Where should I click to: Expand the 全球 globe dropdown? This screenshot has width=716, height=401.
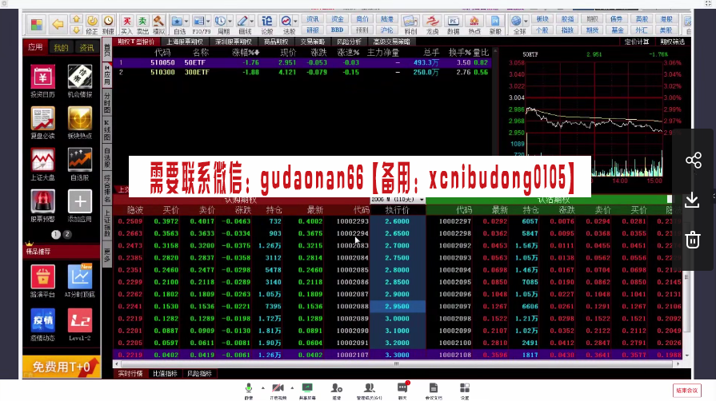[x=526, y=21]
